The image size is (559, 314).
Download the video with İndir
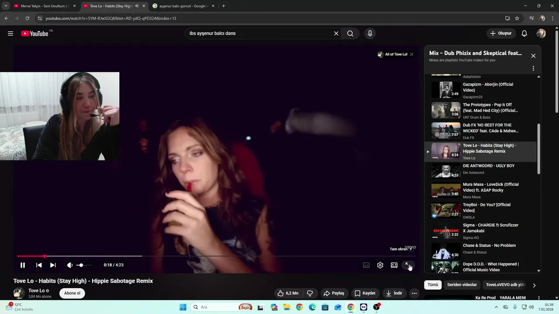pyautogui.click(x=394, y=293)
